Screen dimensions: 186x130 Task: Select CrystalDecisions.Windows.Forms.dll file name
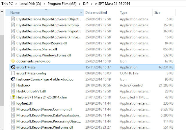point(44,55)
